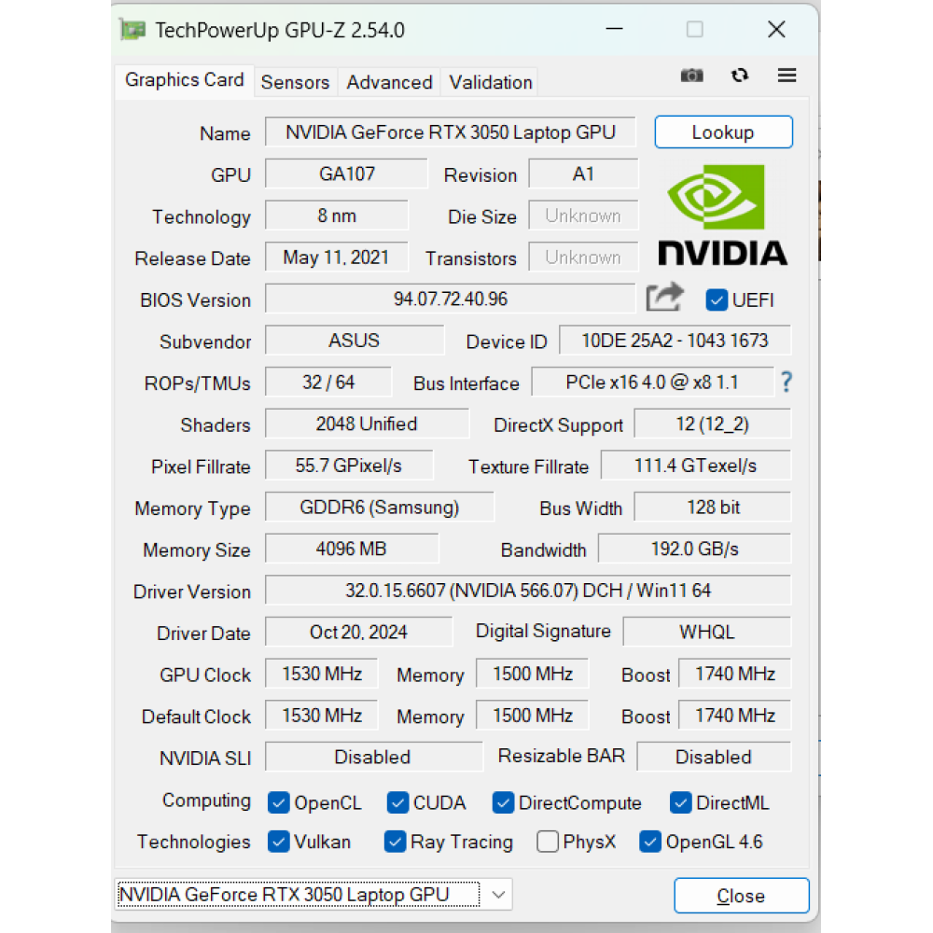The image size is (933, 933).
Task: Toggle the DirectML checkbox
Action: (x=680, y=802)
